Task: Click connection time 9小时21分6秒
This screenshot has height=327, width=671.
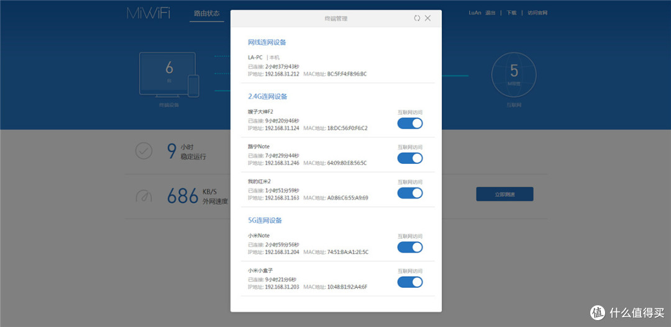Action: click(x=281, y=280)
